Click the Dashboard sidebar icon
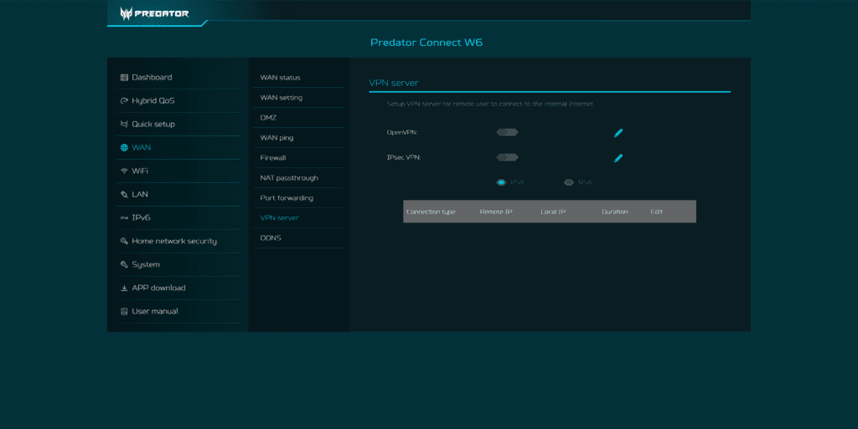The width and height of the screenshot is (858, 429). pos(124,78)
